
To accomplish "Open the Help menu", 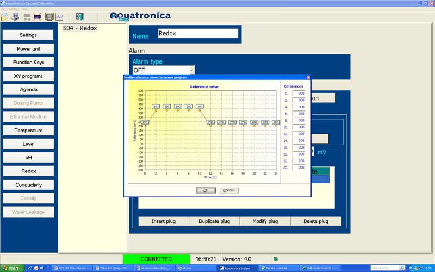I will click(24, 9).
